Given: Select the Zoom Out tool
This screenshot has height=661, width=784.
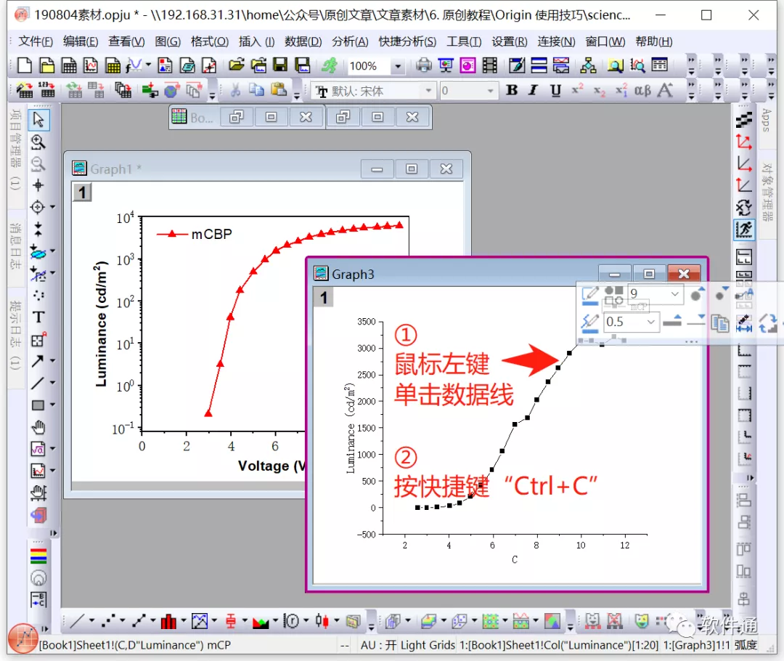Looking at the screenshot, I should (x=38, y=163).
